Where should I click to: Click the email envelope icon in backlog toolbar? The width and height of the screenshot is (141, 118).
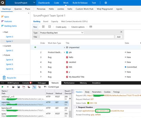91,27
